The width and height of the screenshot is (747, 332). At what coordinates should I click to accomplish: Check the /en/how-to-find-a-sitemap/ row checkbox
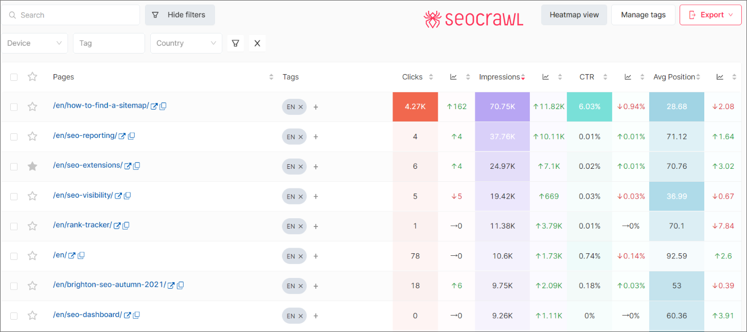click(14, 107)
